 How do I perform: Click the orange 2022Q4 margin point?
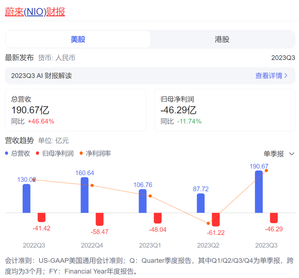92,185
